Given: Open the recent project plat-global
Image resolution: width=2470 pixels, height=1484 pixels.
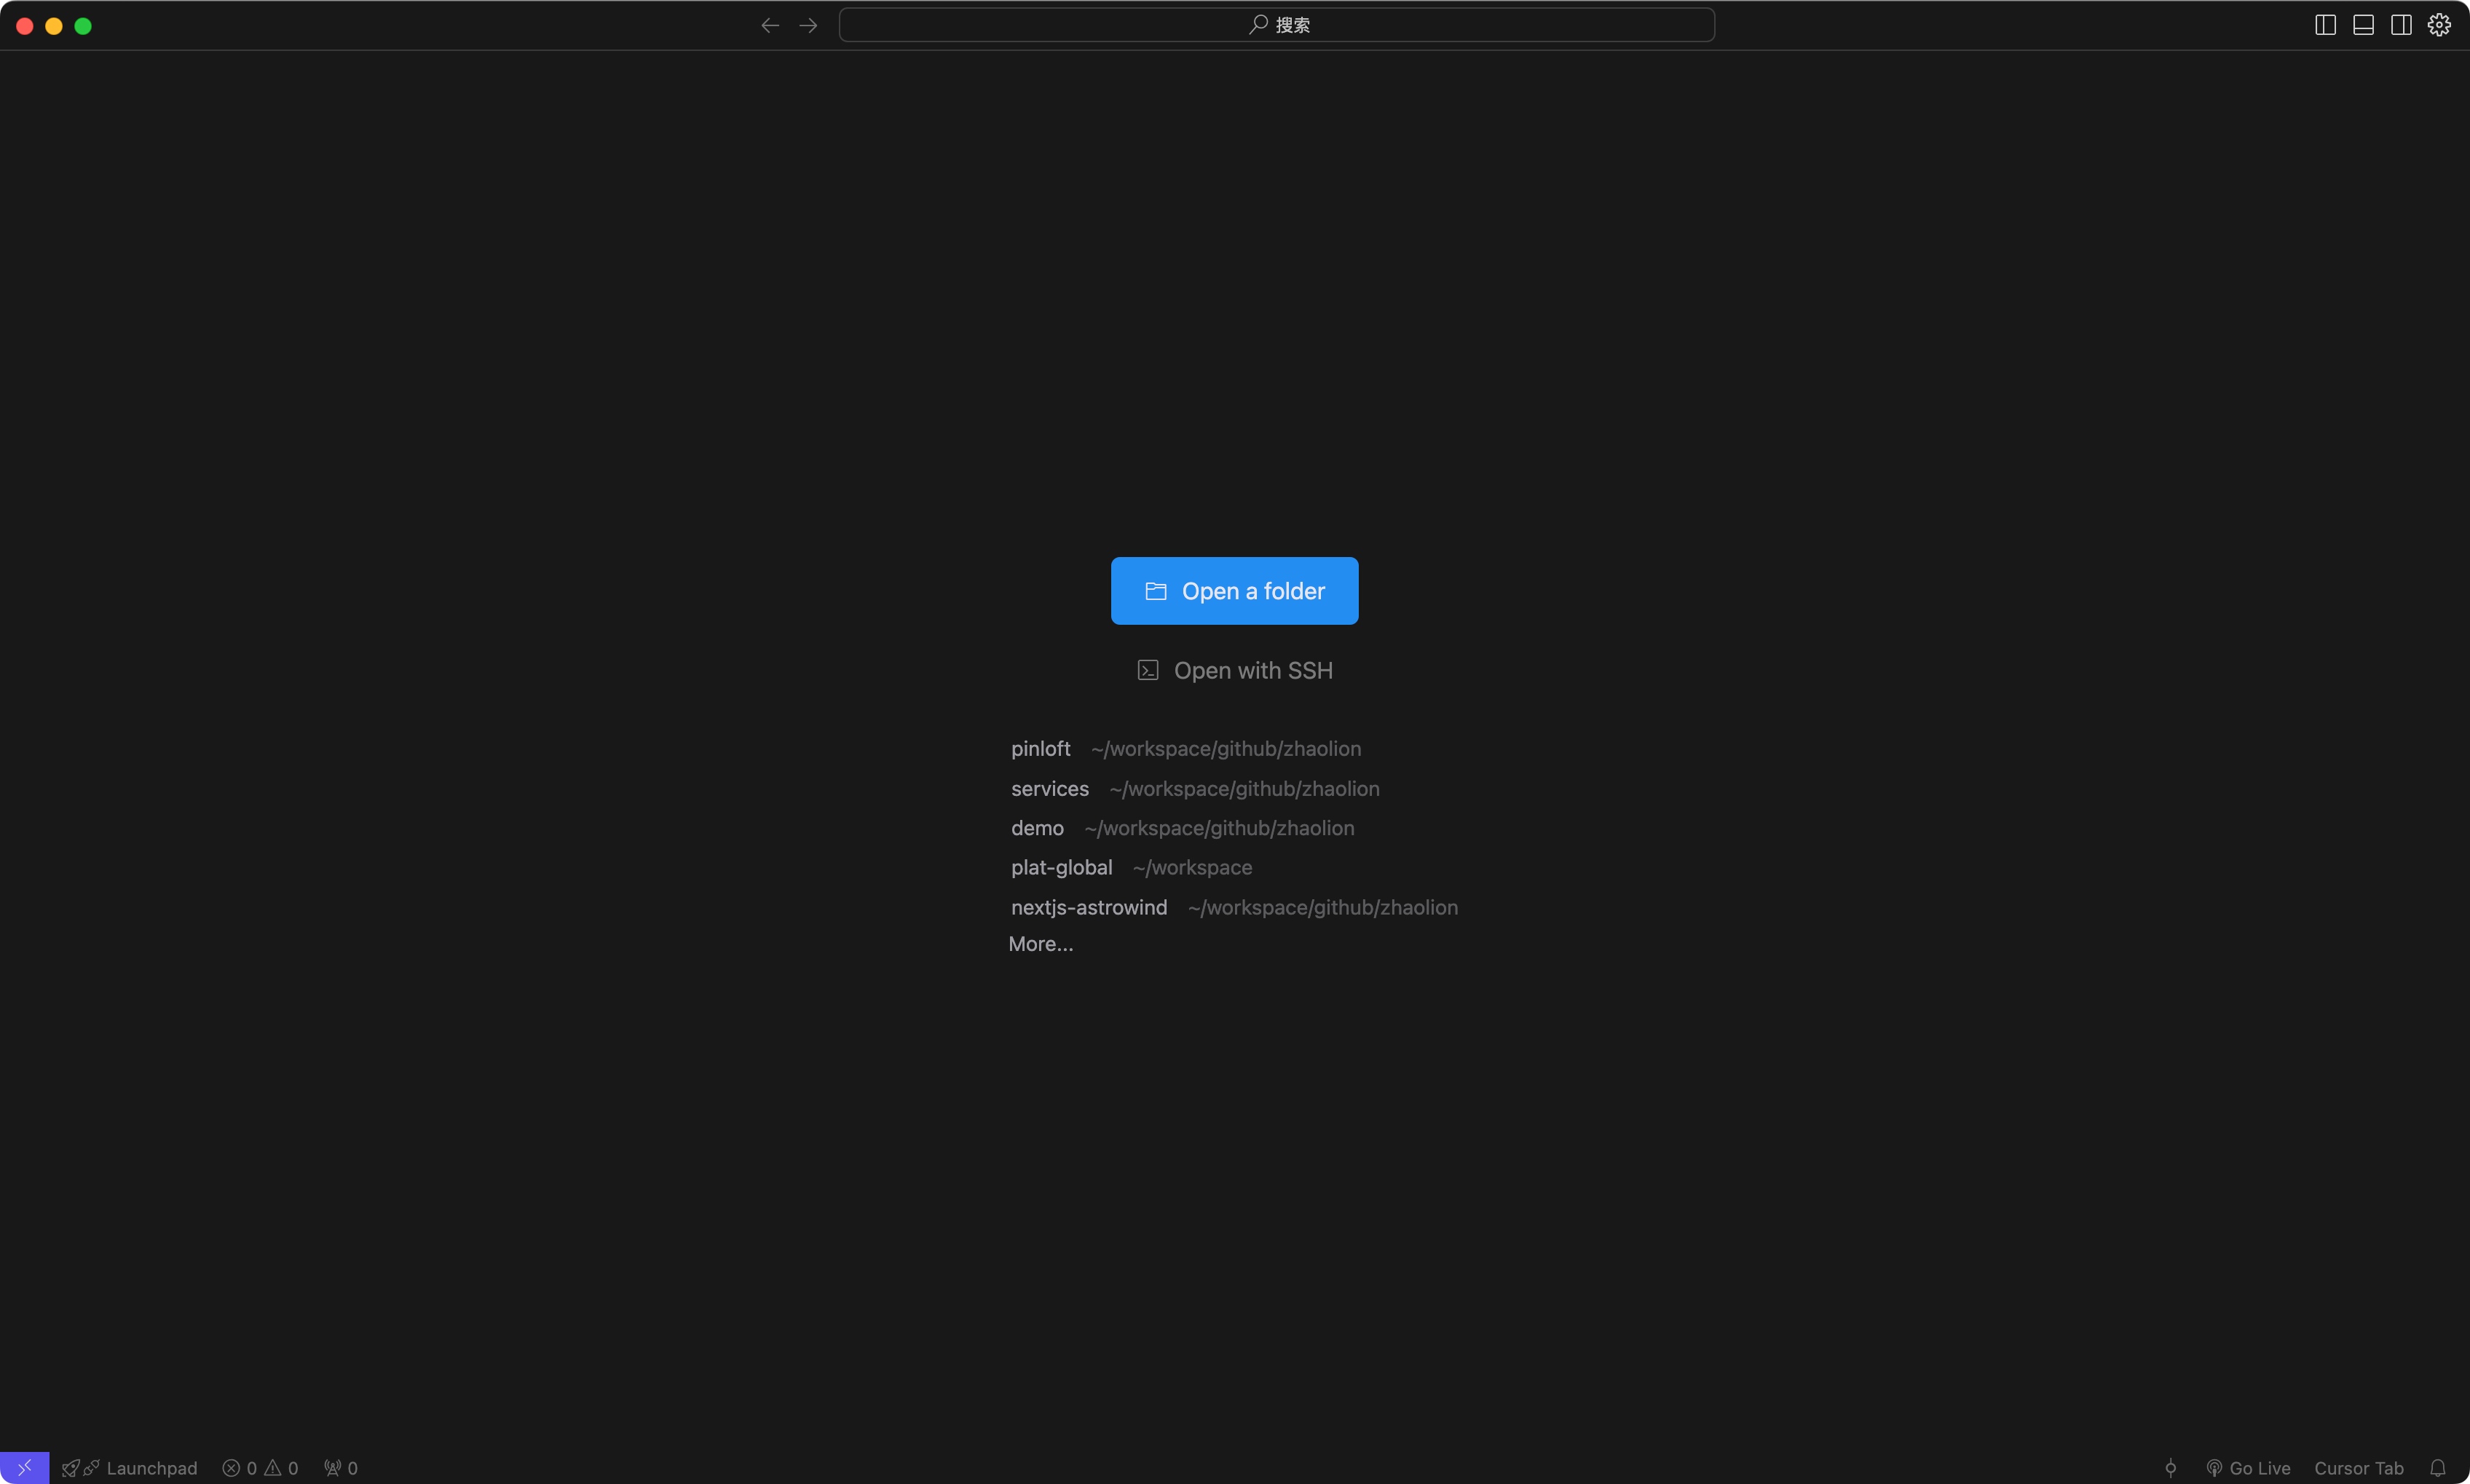Looking at the screenshot, I should click(1131, 868).
